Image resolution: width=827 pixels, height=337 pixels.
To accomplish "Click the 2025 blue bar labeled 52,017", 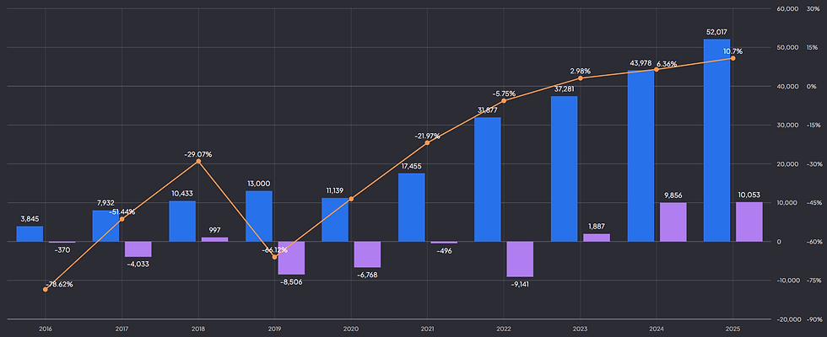I will 716,140.
